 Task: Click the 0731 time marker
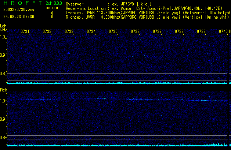click(25, 32)
